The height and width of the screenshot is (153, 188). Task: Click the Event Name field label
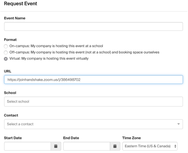pyautogui.click(x=15, y=18)
